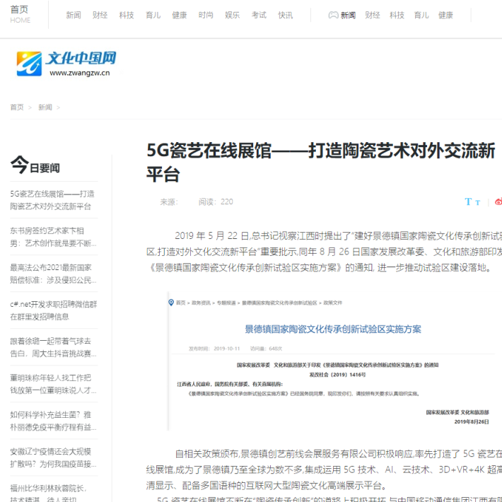Open sidebar story 董明珠称年轻人找工作
Screen dimensions: 502x502
[54, 384]
